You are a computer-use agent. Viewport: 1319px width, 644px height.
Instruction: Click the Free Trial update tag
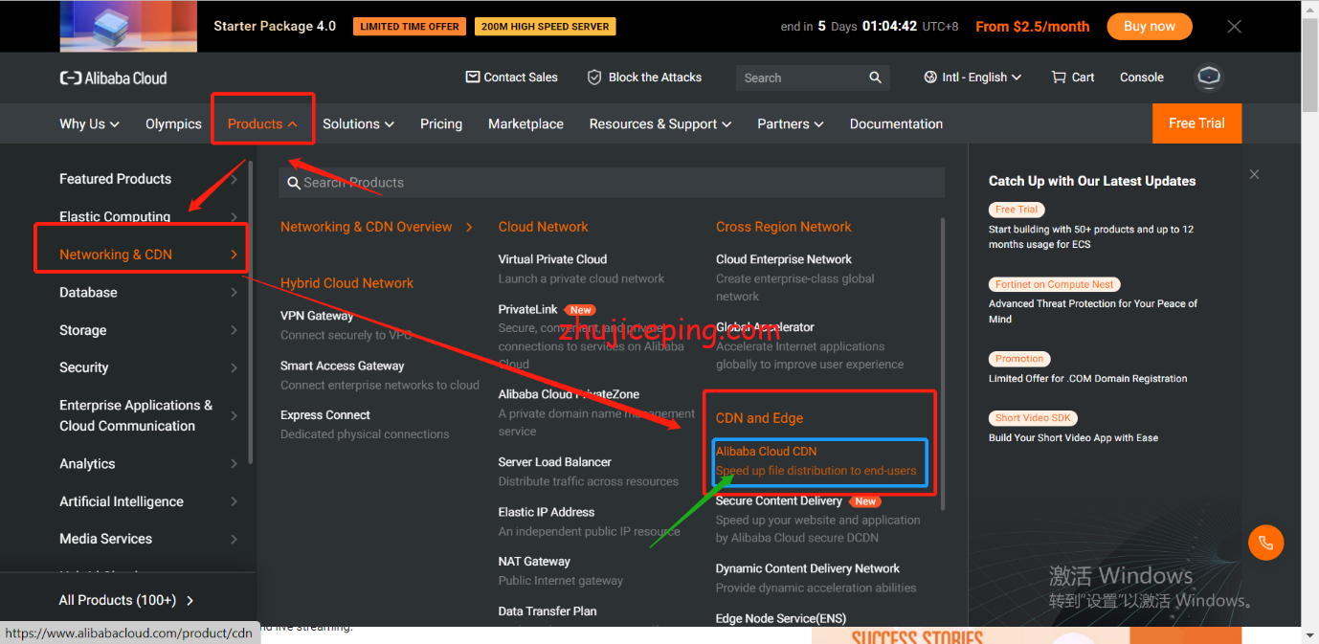(1017, 210)
